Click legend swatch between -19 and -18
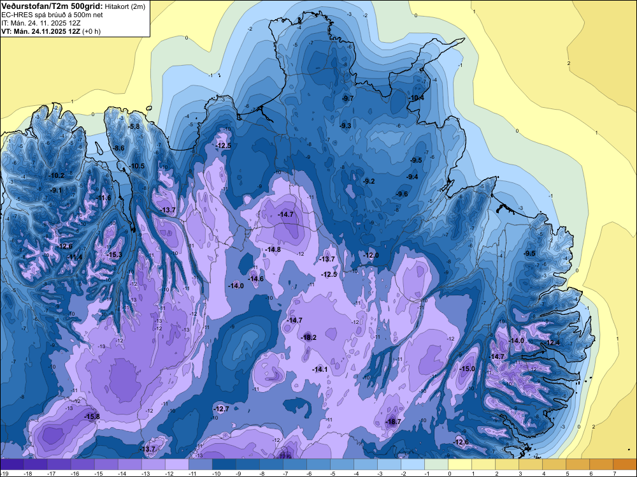Screen dimensions: 637x477 [x=11, y=464]
